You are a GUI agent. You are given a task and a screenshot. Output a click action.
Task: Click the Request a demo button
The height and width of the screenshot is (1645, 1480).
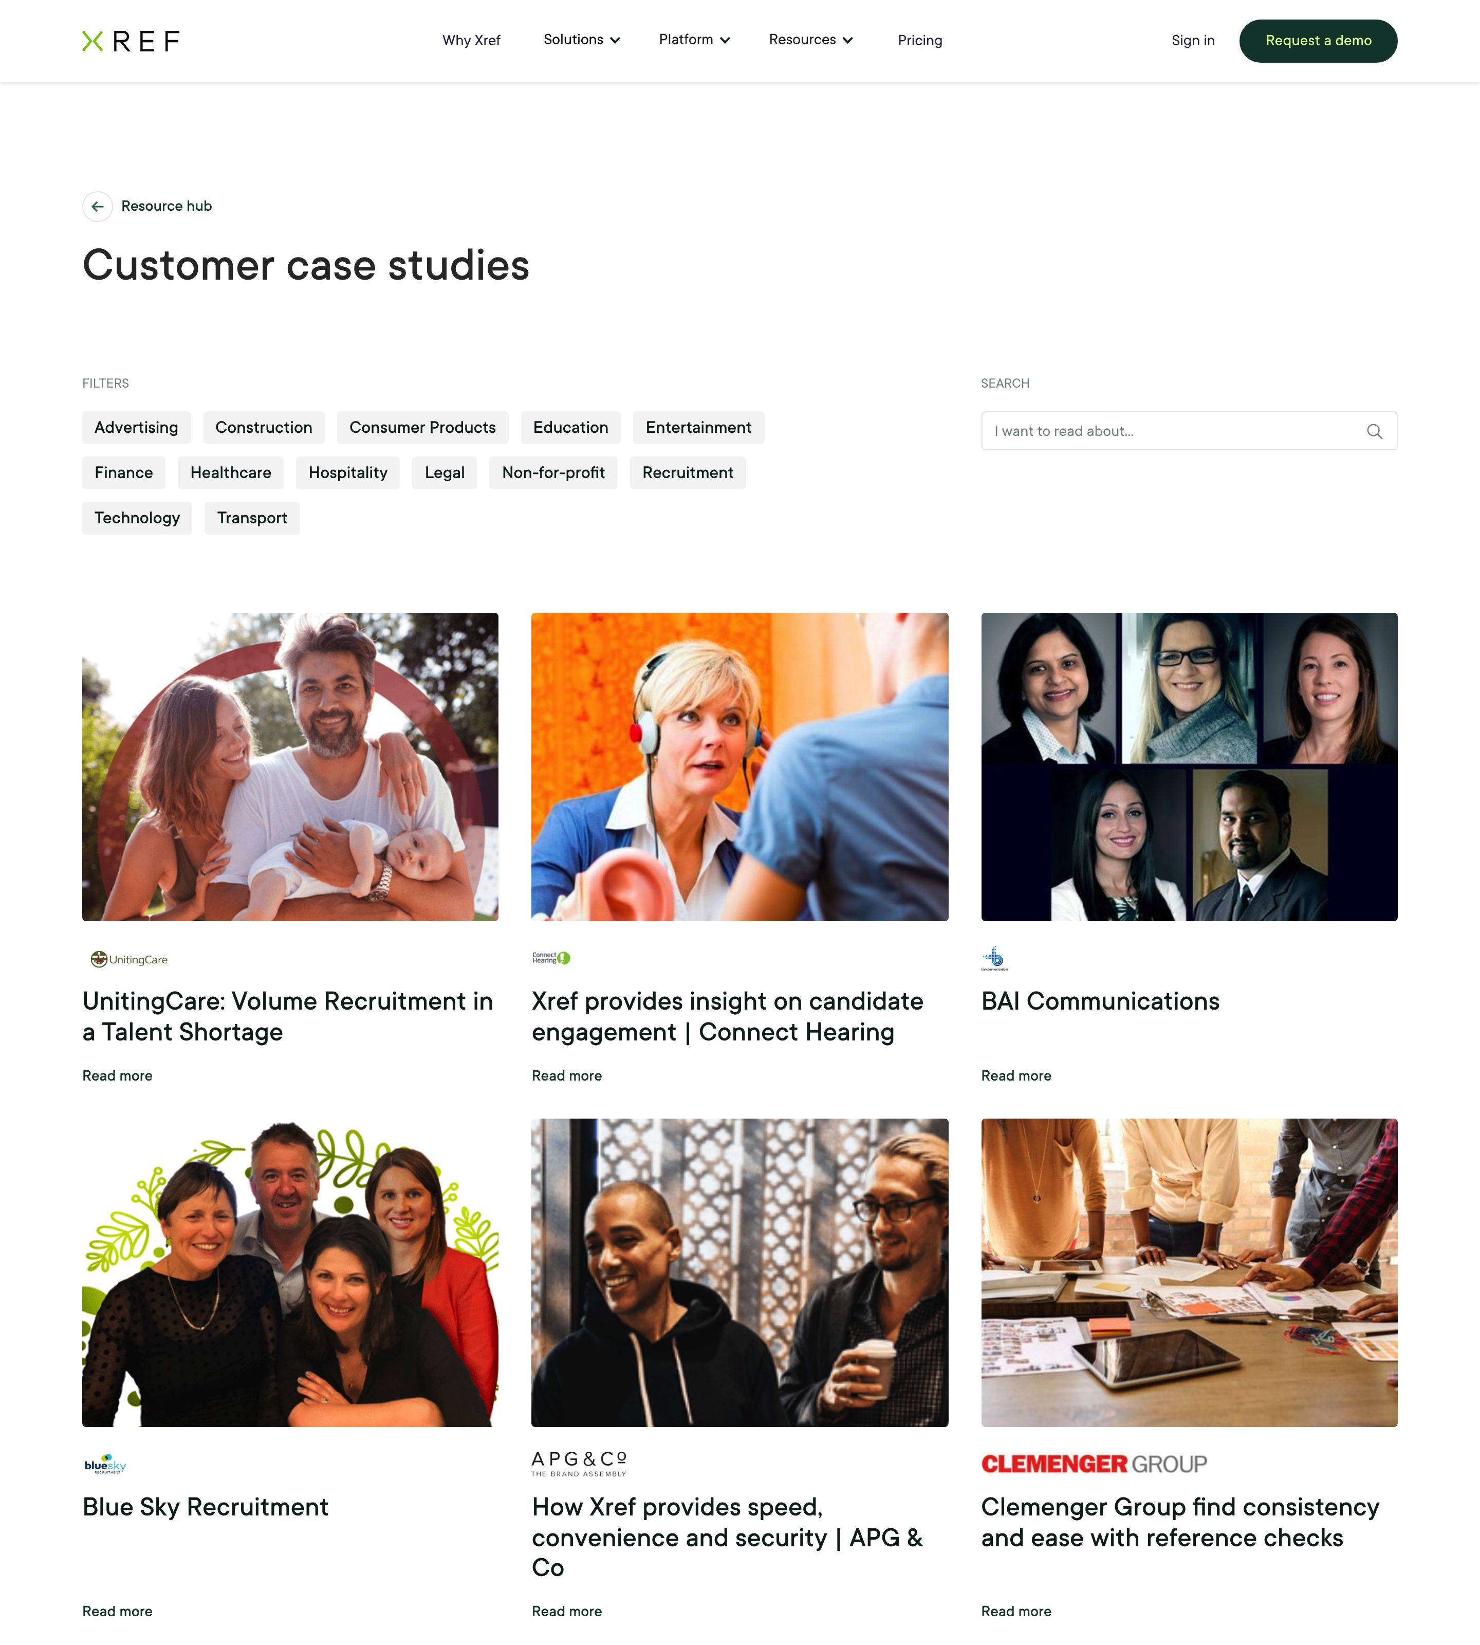[1318, 41]
